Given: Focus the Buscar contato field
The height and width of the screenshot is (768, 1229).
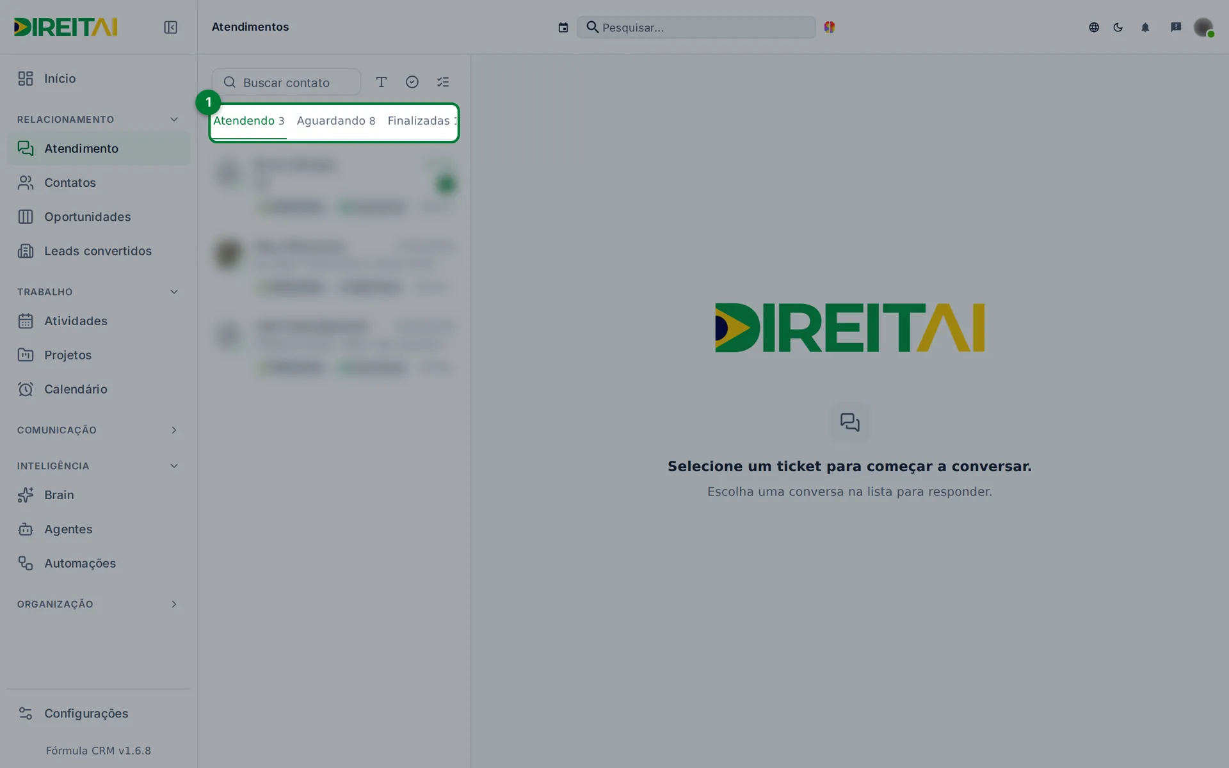Looking at the screenshot, I should 286,82.
